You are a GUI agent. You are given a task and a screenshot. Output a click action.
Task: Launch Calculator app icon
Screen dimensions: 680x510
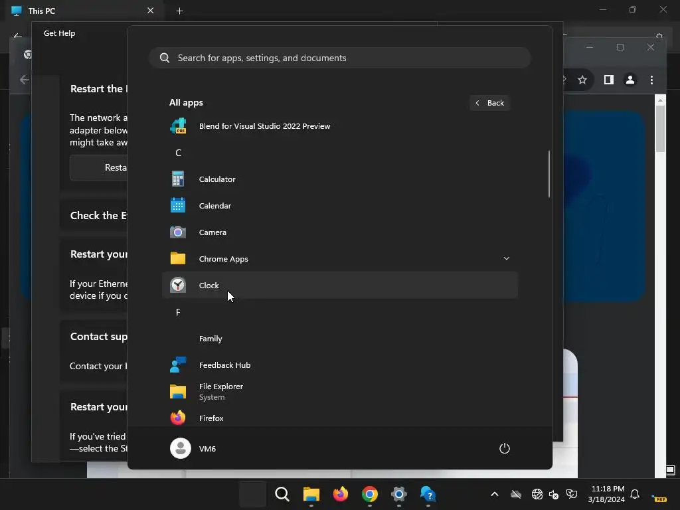178,179
